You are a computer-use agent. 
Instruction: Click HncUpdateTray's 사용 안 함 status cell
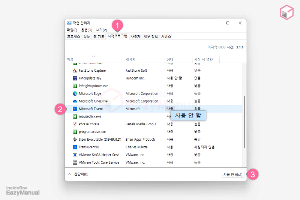click(x=174, y=78)
